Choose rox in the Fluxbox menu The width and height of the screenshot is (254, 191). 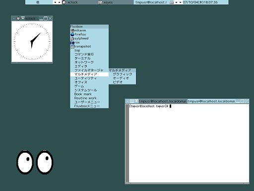click(89, 42)
